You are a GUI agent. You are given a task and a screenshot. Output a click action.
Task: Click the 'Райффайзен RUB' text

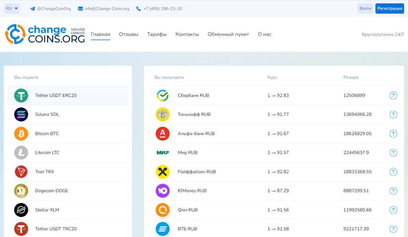(197, 172)
